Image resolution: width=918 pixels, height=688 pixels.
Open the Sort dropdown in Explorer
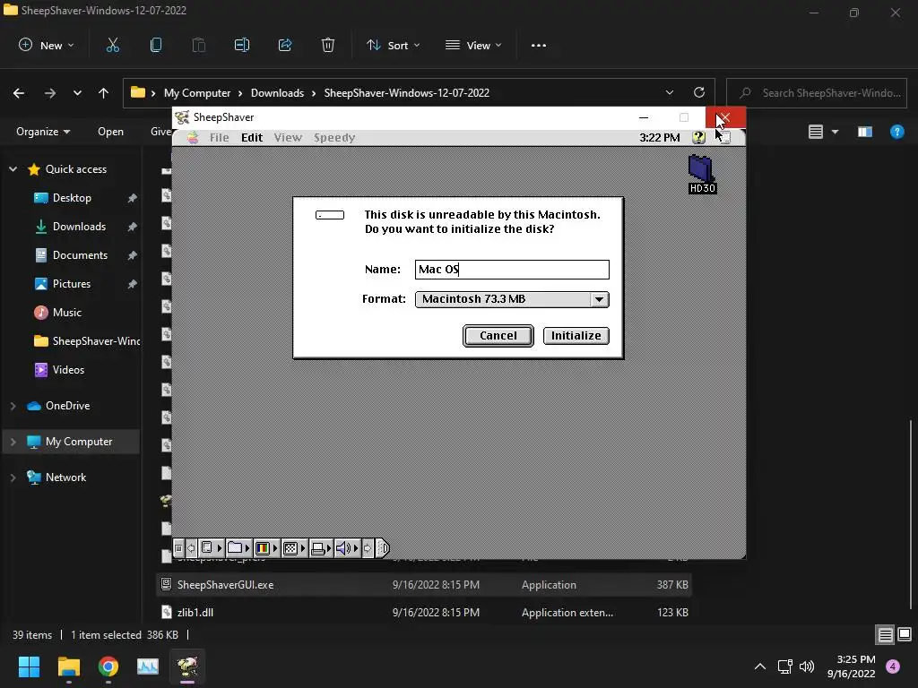(x=393, y=45)
